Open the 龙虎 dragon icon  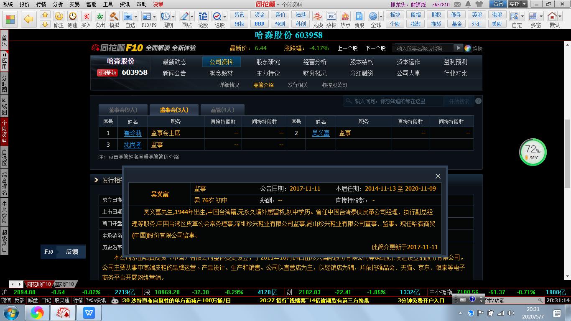coord(318,16)
